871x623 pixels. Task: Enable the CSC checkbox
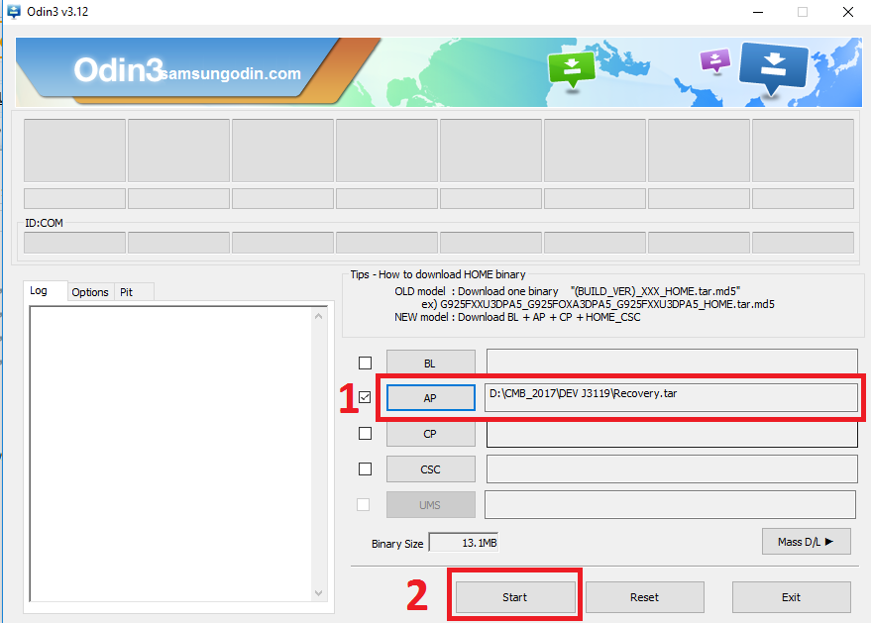point(365,469)
